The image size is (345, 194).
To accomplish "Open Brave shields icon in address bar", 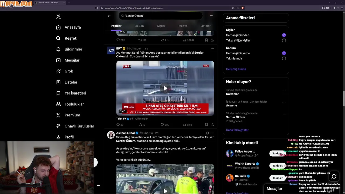I will pos(243,8).
